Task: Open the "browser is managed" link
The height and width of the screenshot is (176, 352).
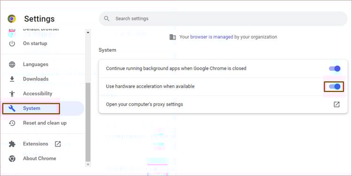Action: [x=212, y=37]
